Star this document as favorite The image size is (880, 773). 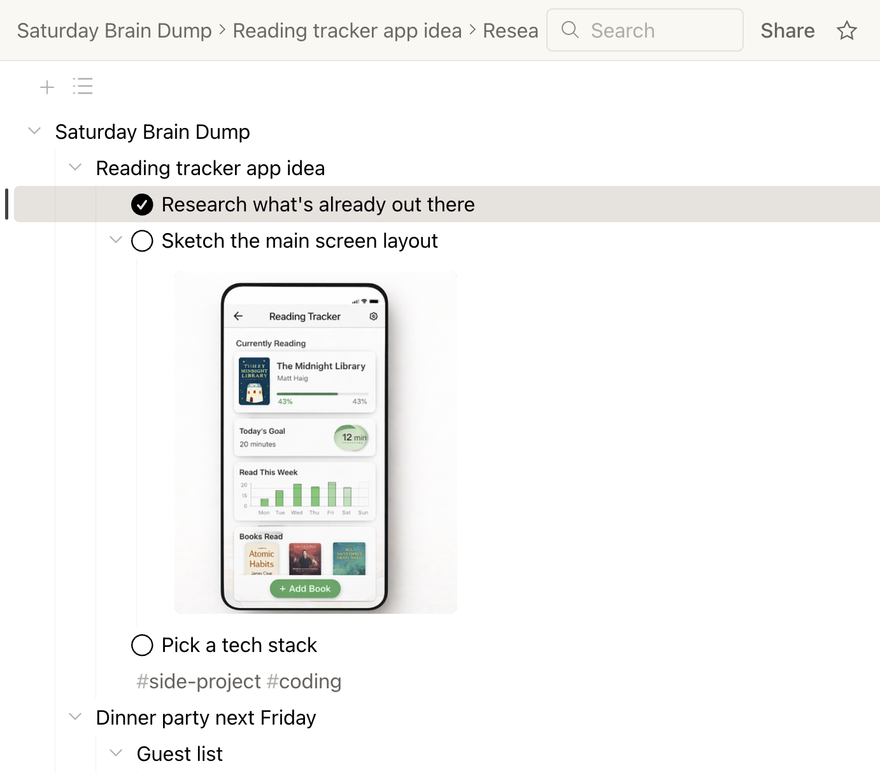point(846,31)
